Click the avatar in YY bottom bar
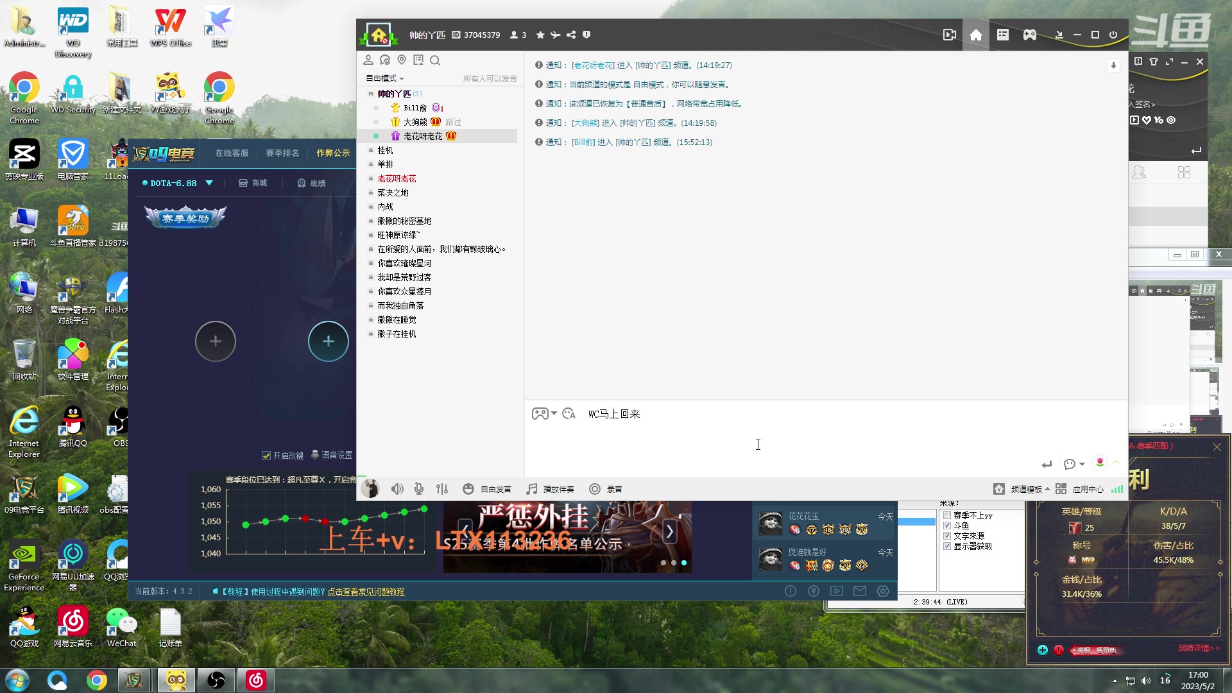The width and height of the screenshot is (1232, 693). click(x=370, y=489)
